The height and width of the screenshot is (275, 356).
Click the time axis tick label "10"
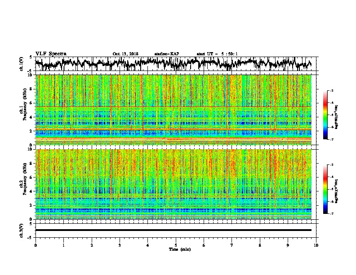click(316, 245)
